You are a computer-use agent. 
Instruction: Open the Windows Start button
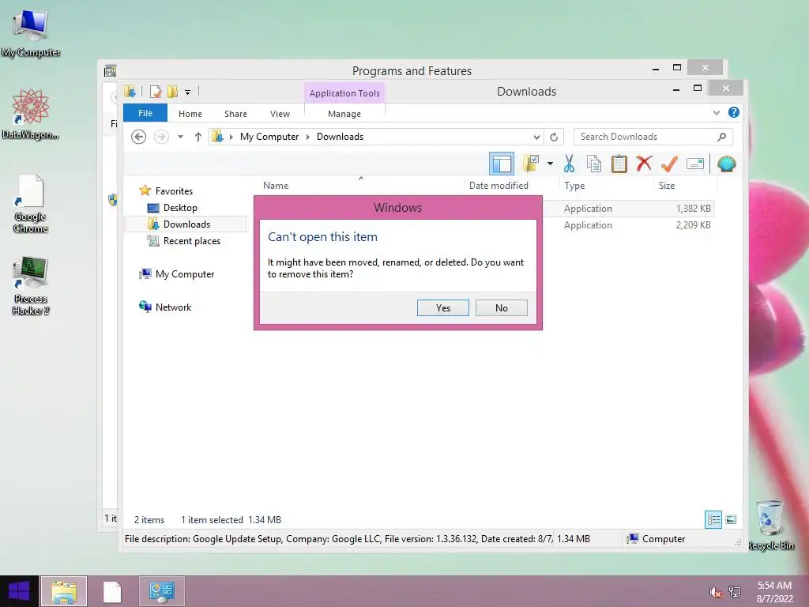(x=19, y=591)
